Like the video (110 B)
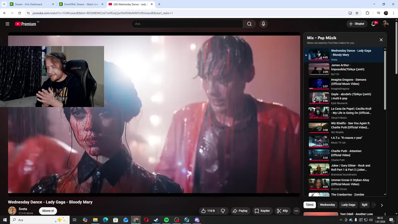This screenshot has height=224, width=398. click(208, 211)
